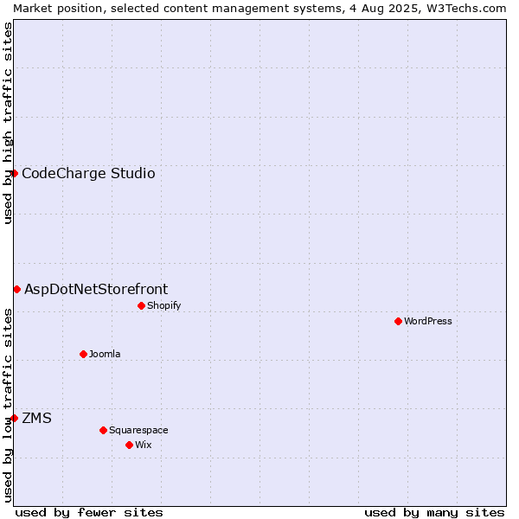Click the 'ZMS' label text
Image resolution: width=519 pixels, height=519 pixels.
[36, 418]
